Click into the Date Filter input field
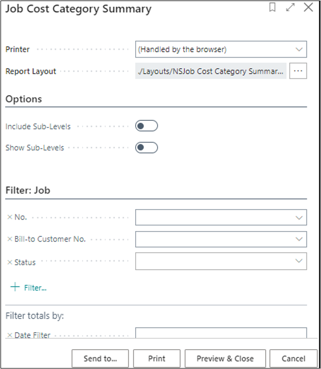This screenshot has width=321, height=369. [221, 333]
